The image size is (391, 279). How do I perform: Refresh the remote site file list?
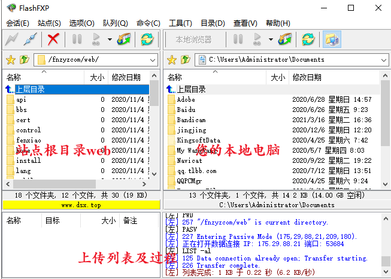tap(146, 40)
